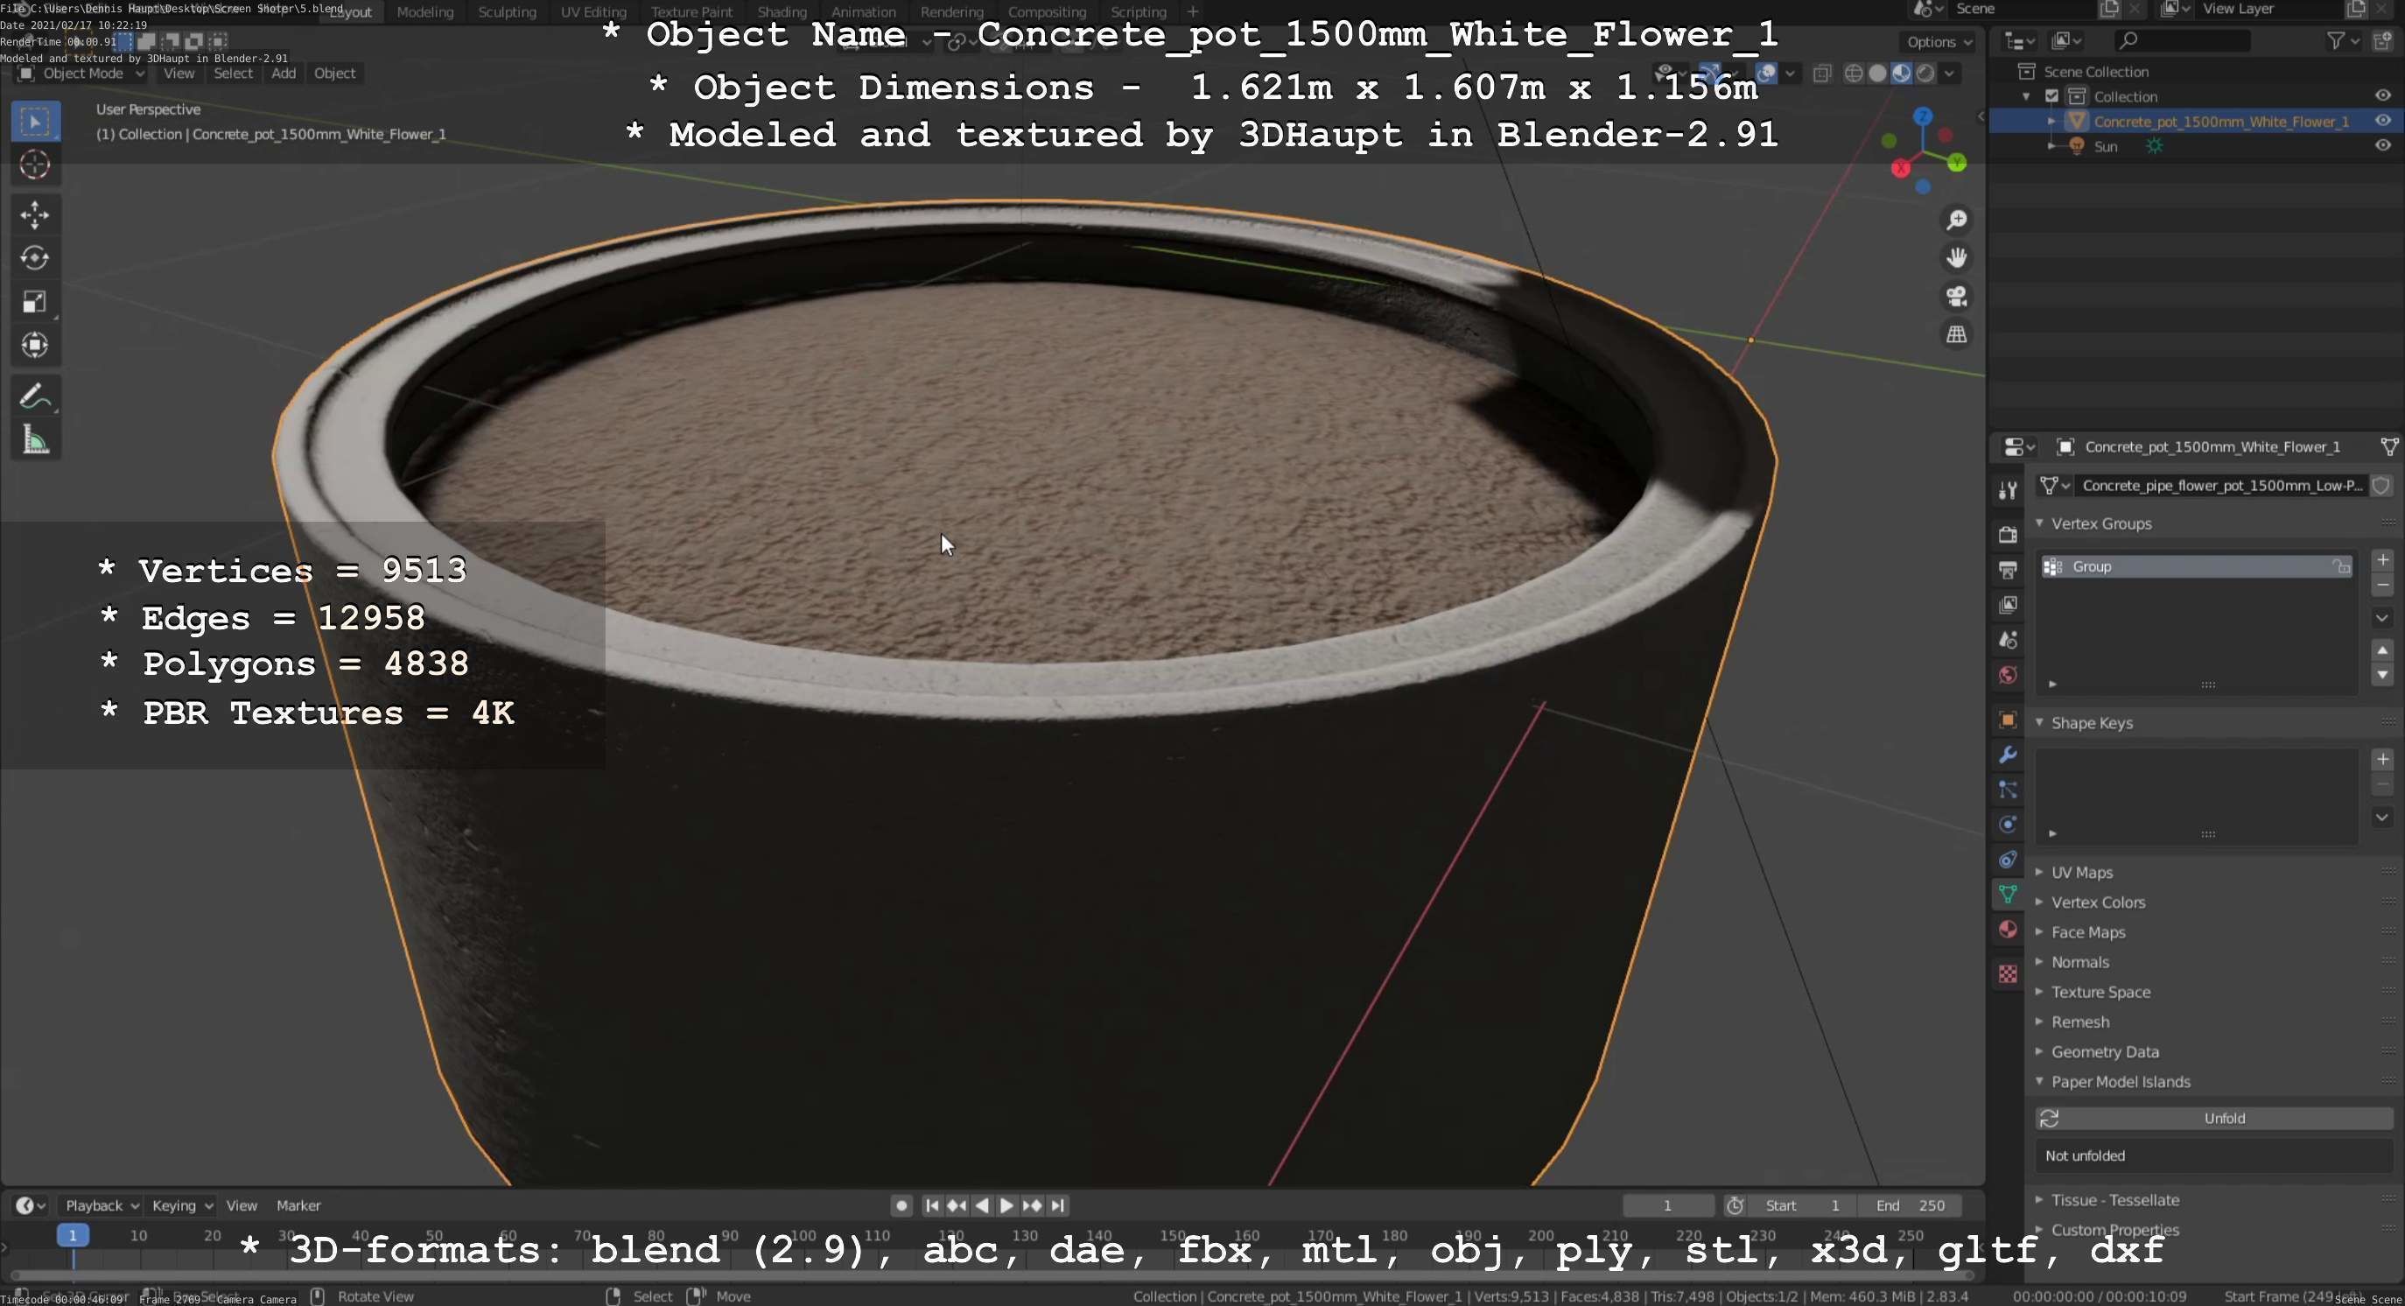Image resolution: width=2405 pixels, height=1306 pixels.
Task: Open the Material properties tab
Action: pos(2008,930)
